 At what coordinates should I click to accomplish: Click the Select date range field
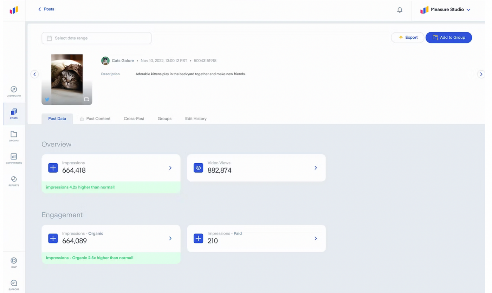point(97,38)
